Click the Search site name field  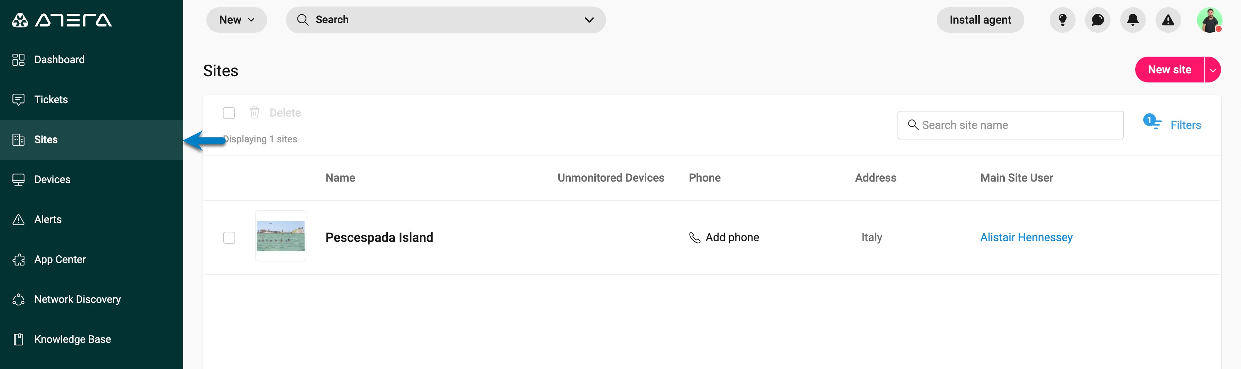[1010, 125]
